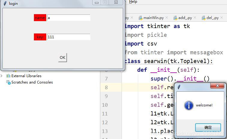
Task: Click the red key label
Action: [40, 37]
